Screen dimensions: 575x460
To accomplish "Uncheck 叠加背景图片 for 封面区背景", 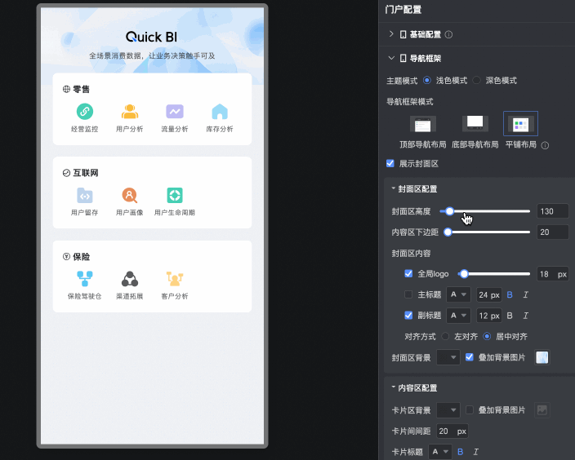I will tap(470, 357).
